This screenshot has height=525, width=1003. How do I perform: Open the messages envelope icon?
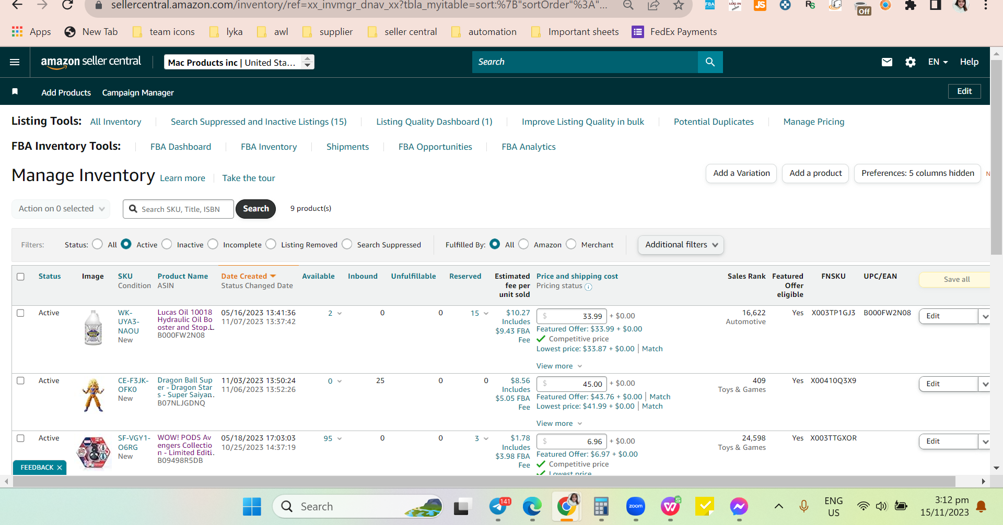click(x=887, y=62)
